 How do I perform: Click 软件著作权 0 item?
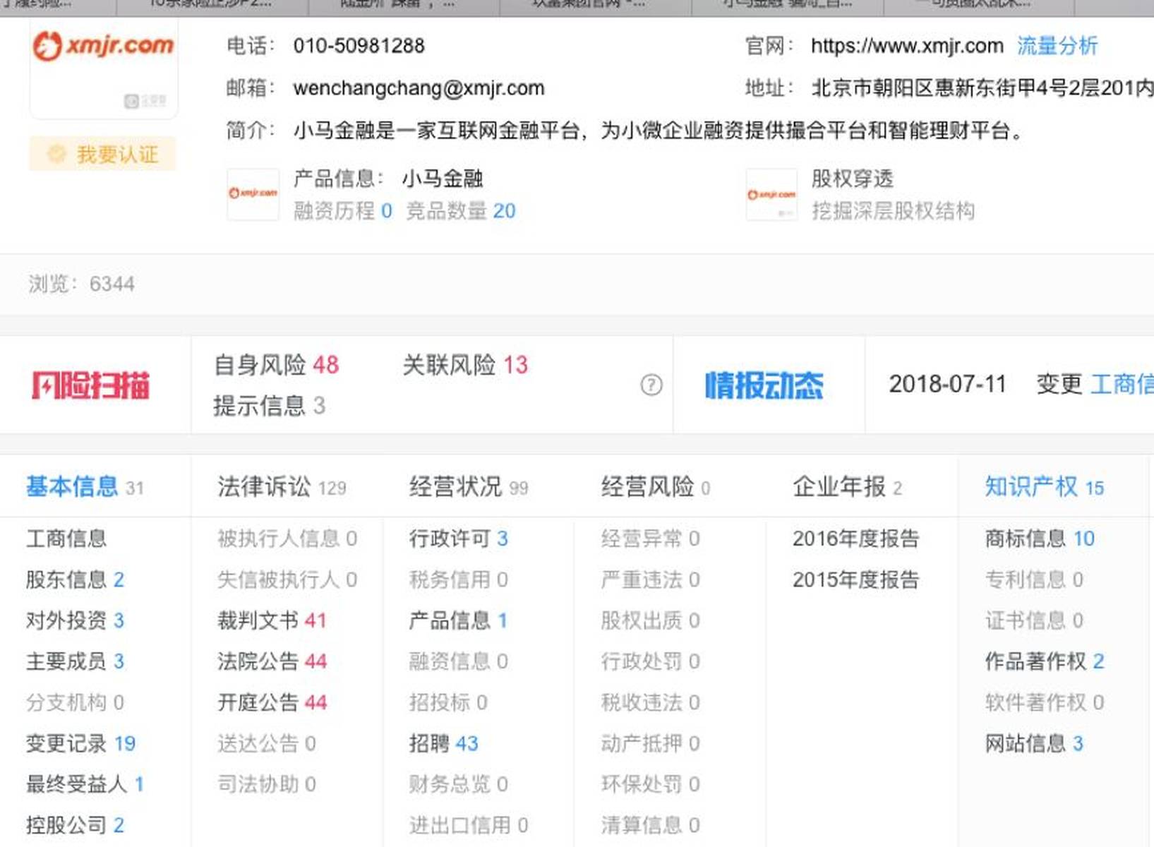[1045, 702]
